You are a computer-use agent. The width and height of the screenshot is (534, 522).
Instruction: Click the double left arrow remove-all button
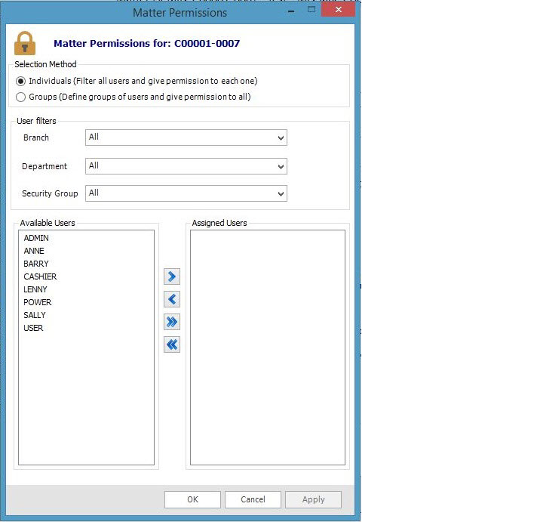[x=172, y=345]
